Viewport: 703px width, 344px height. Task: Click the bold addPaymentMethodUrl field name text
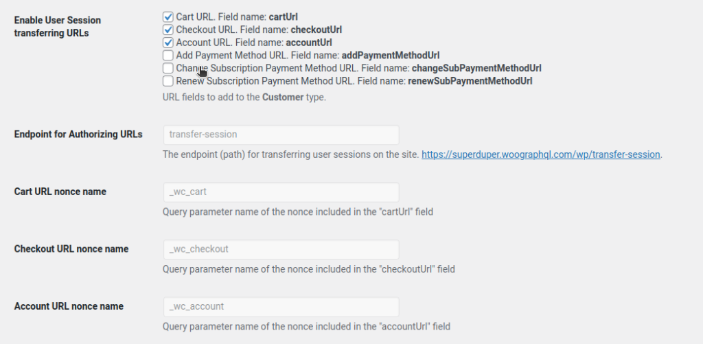click(390, 55)
